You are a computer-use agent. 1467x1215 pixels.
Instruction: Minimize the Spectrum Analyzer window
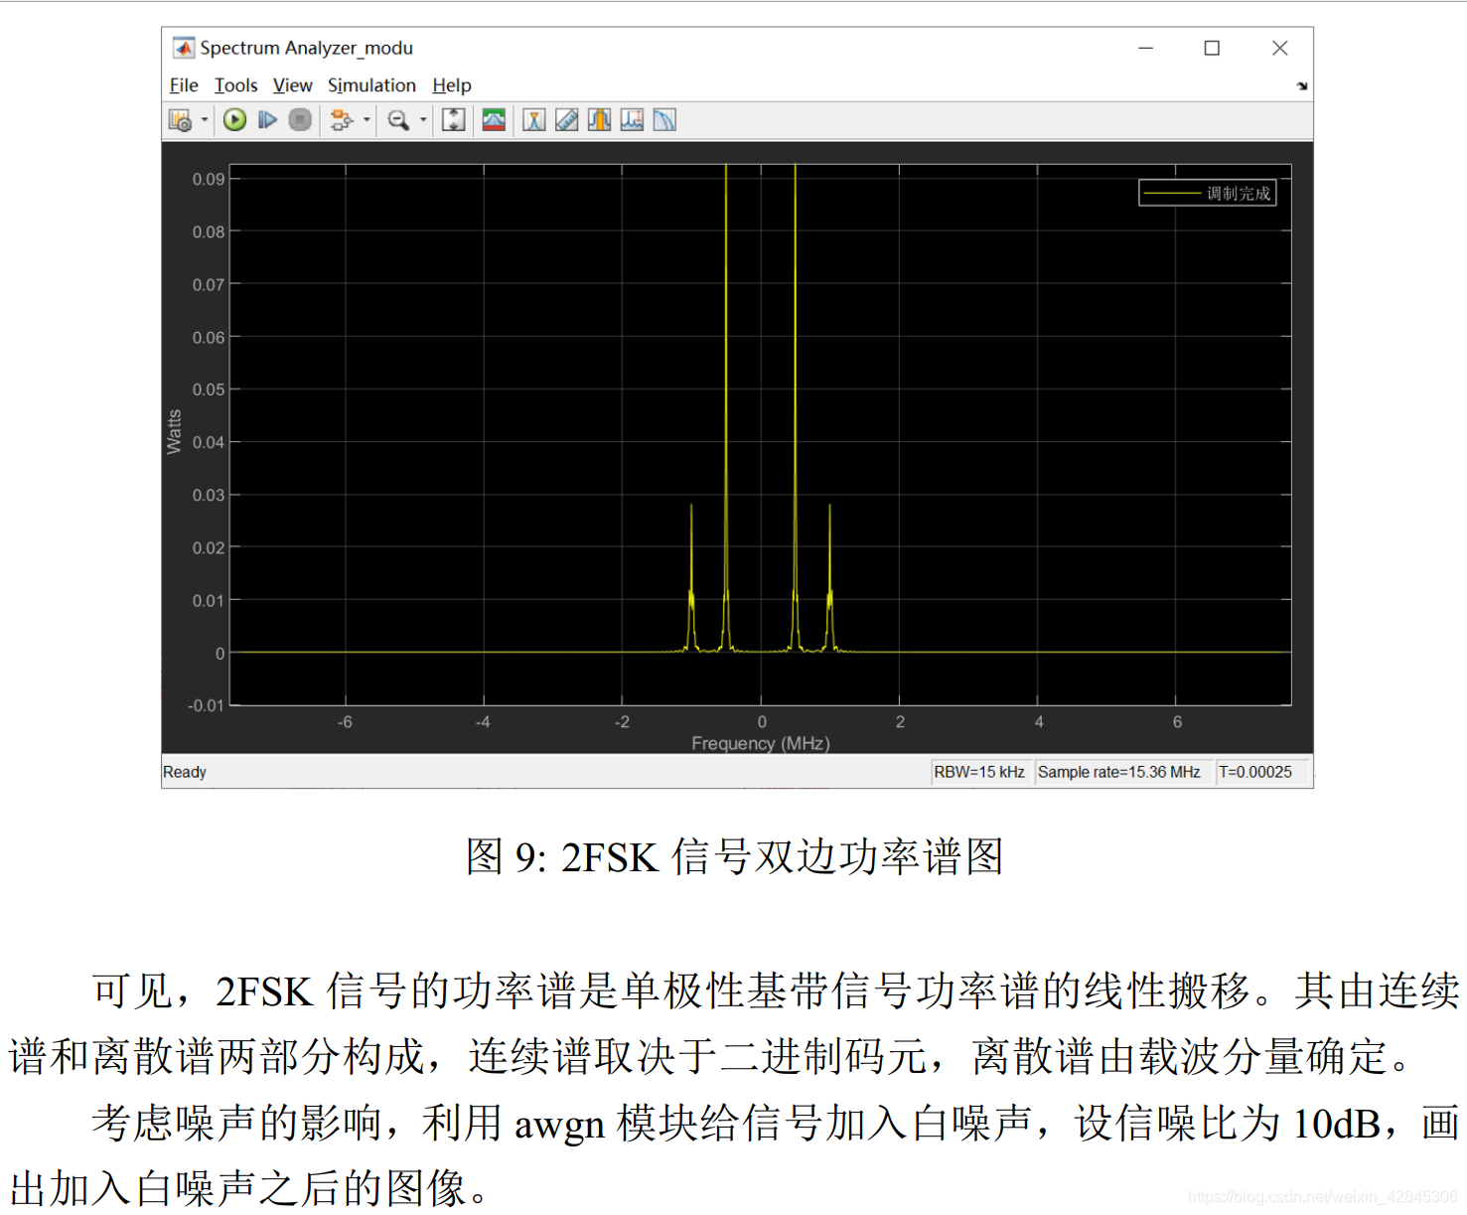pyautogui.click(x=1145, y=48)
